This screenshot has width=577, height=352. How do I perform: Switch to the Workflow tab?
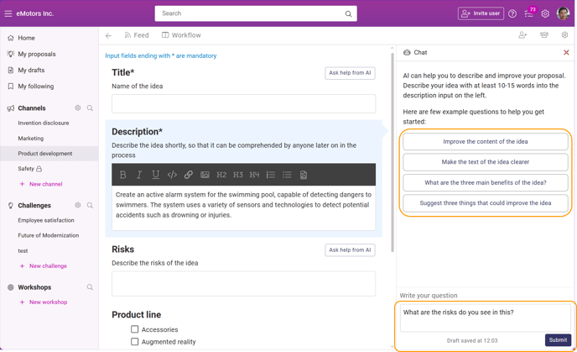(181, 35)
